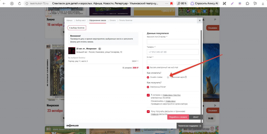267x134 pixels.
Task: Select the Печать билетов step
Action: pyautogui.click(x=126, y=20)
